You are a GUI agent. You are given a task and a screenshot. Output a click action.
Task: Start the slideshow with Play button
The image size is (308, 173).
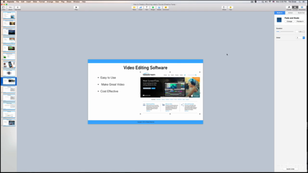[x=76, y=7]
